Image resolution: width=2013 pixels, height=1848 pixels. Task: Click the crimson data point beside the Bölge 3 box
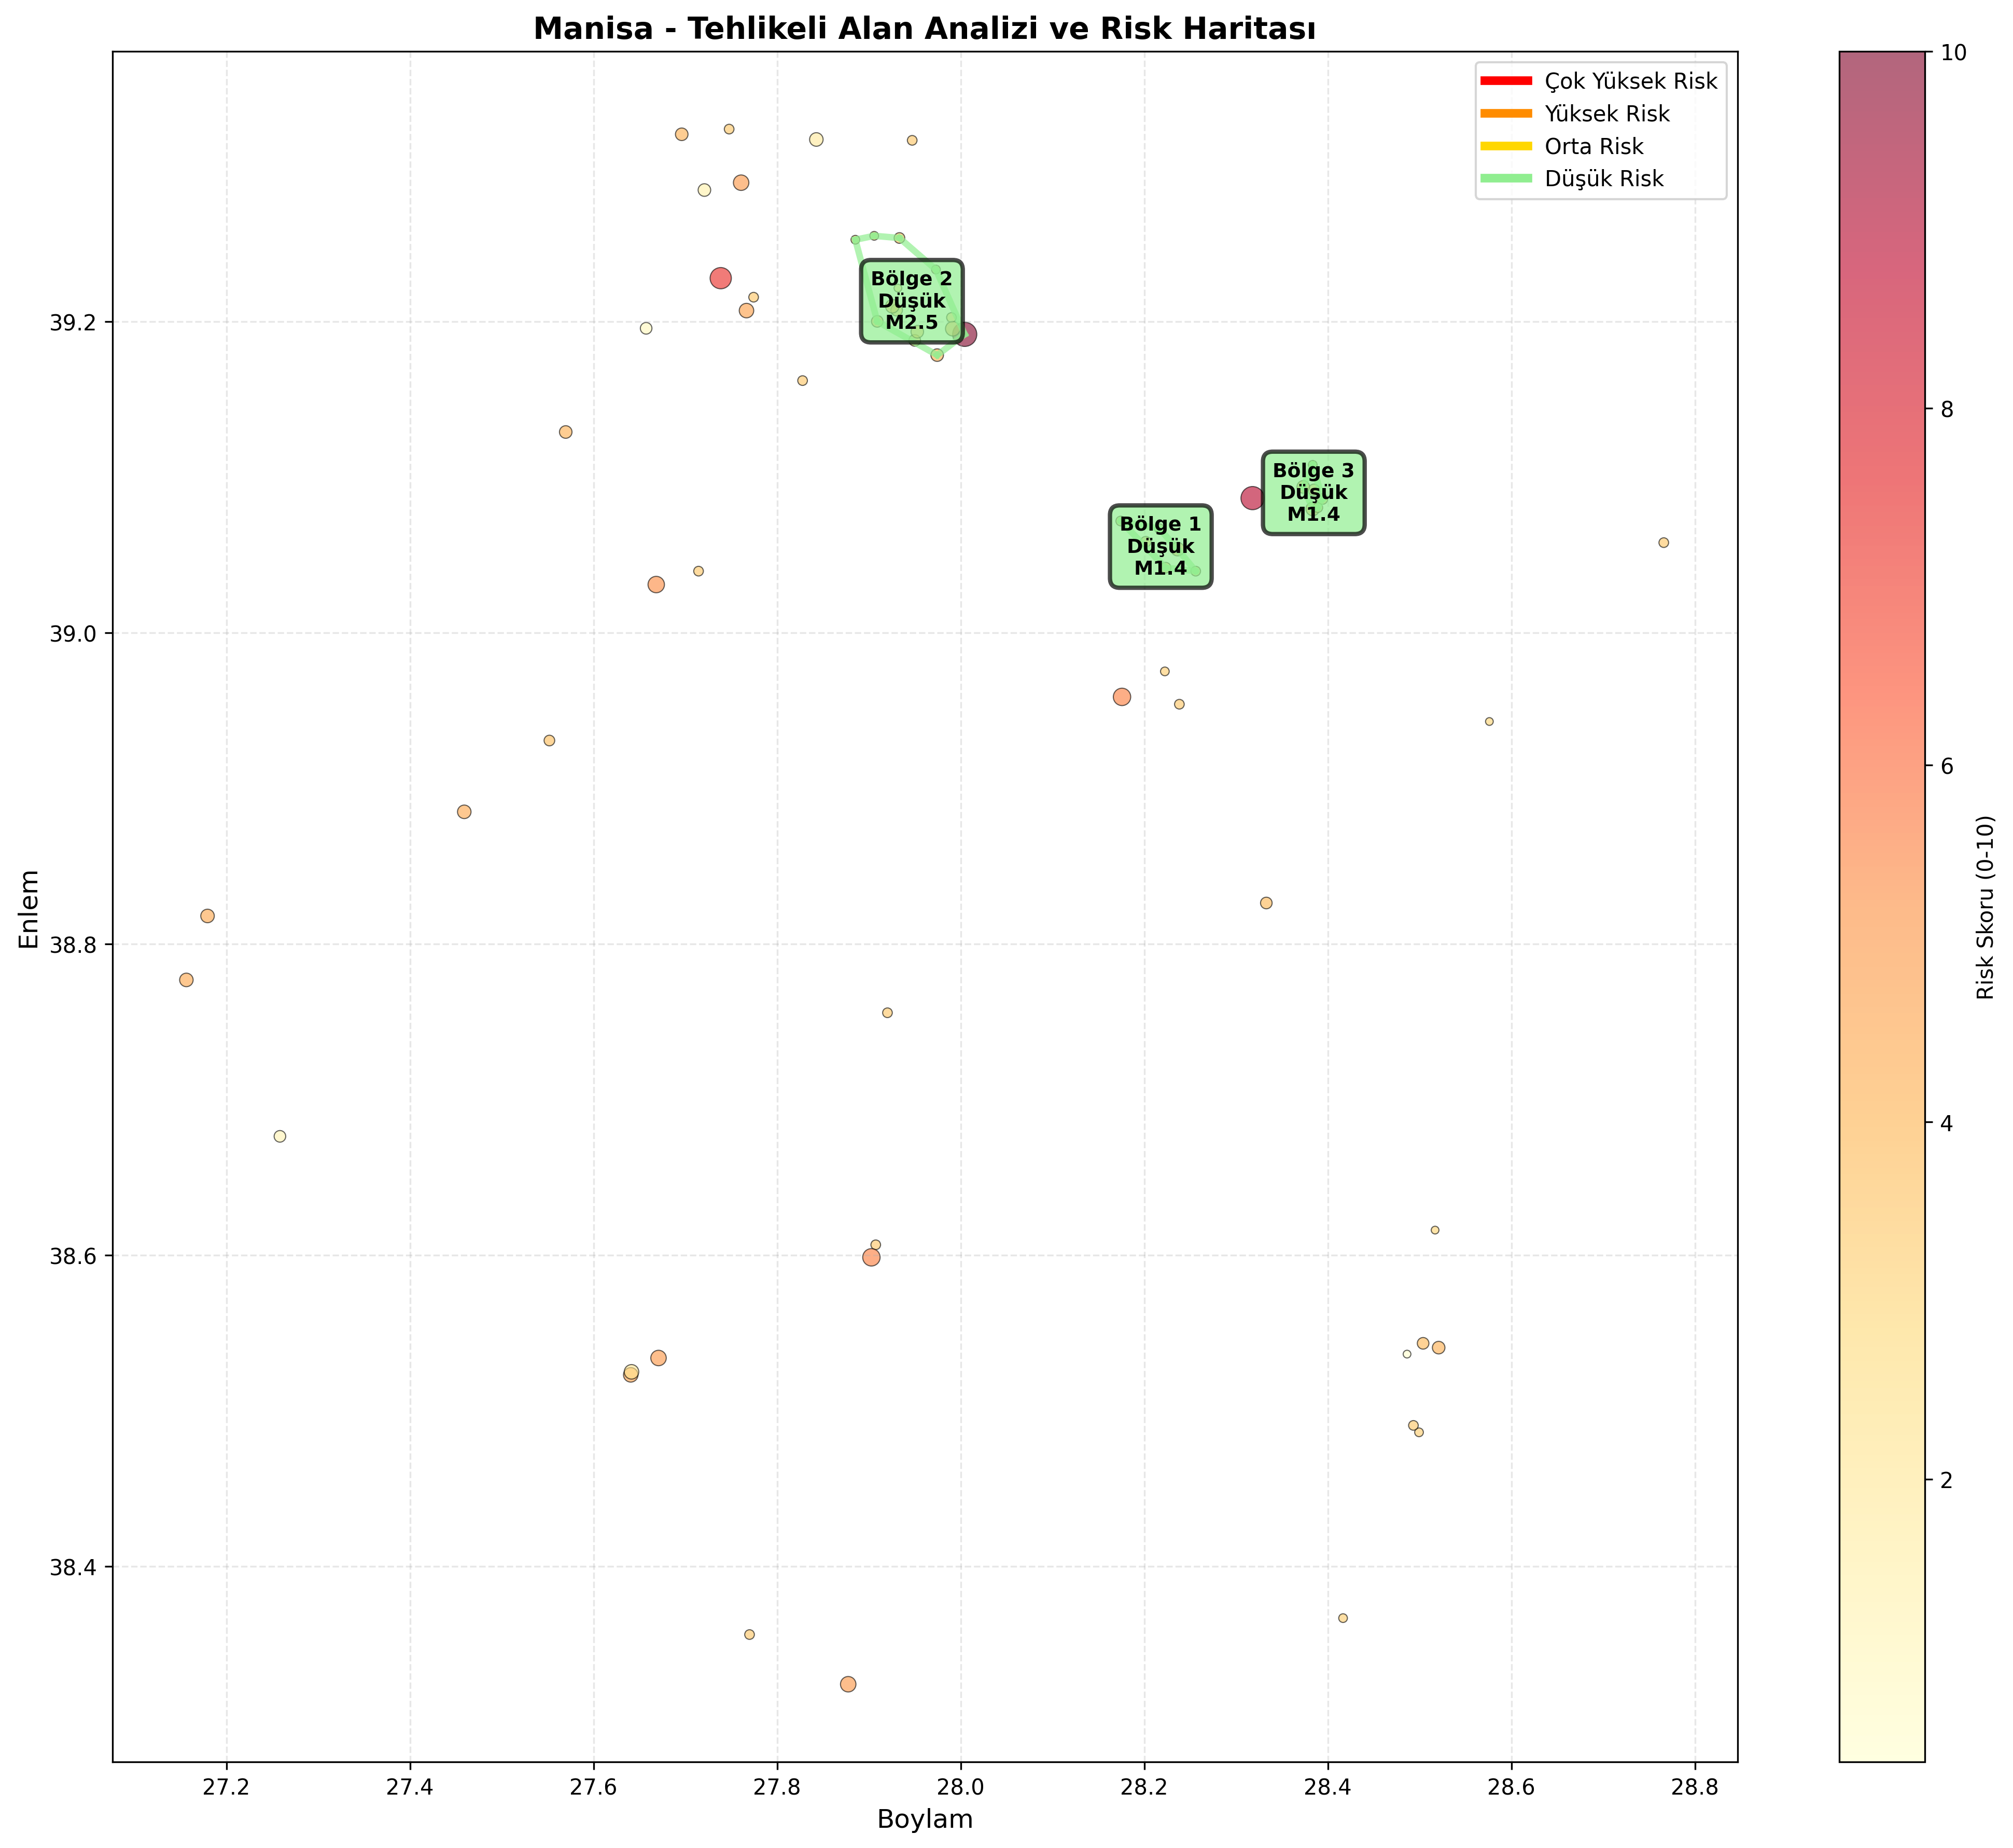(x=1252, y=498)
